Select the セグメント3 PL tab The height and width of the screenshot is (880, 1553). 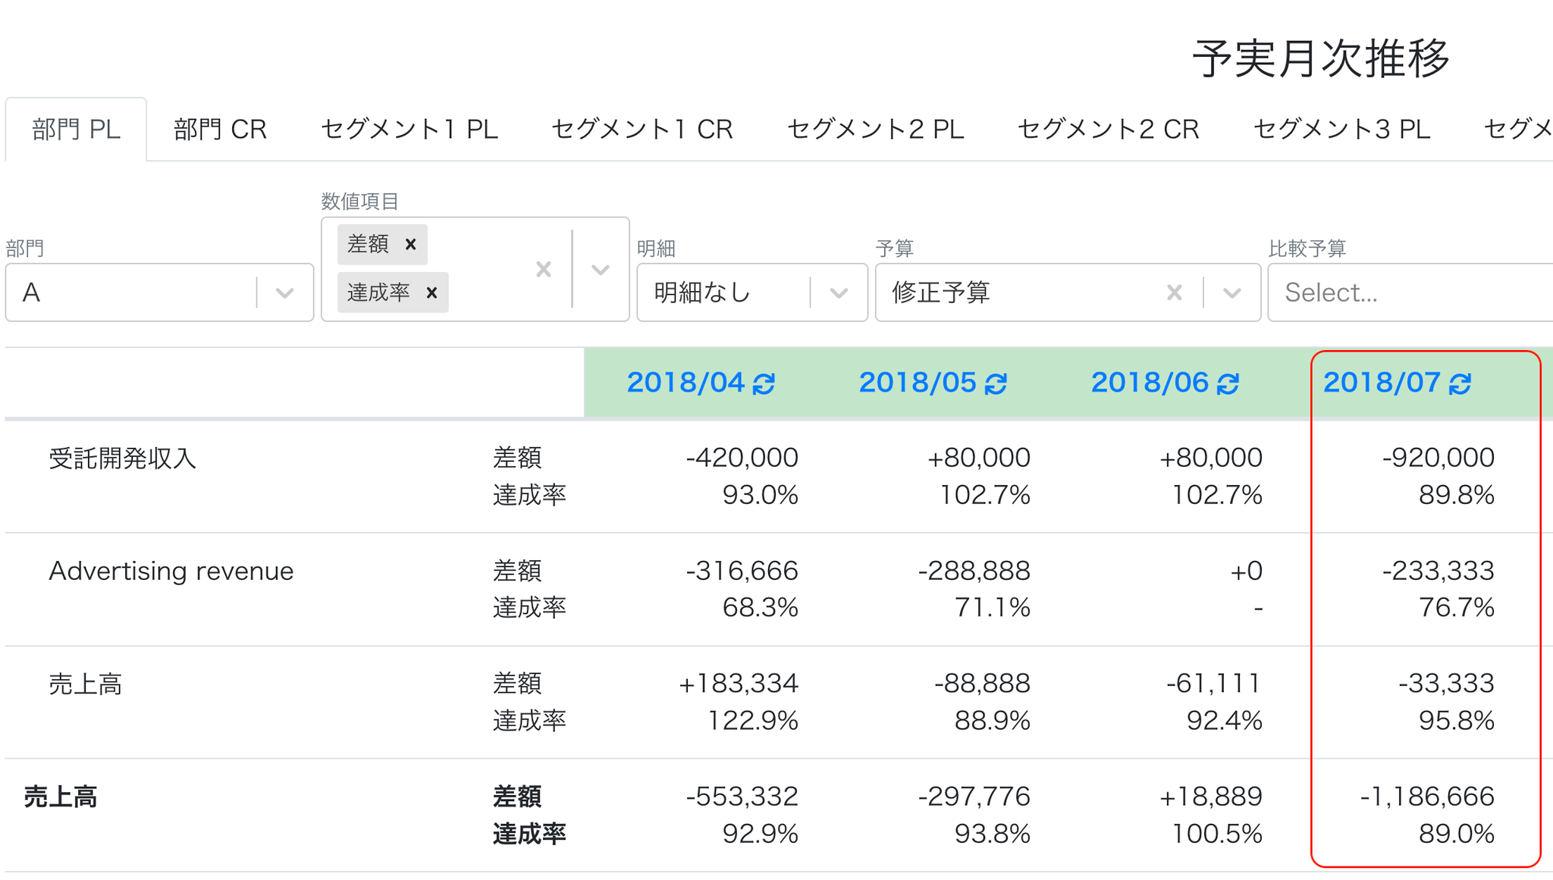[x=1341, y=129]
